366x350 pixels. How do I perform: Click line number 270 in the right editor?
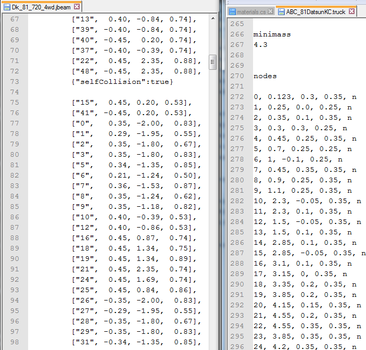pos(237,76)
